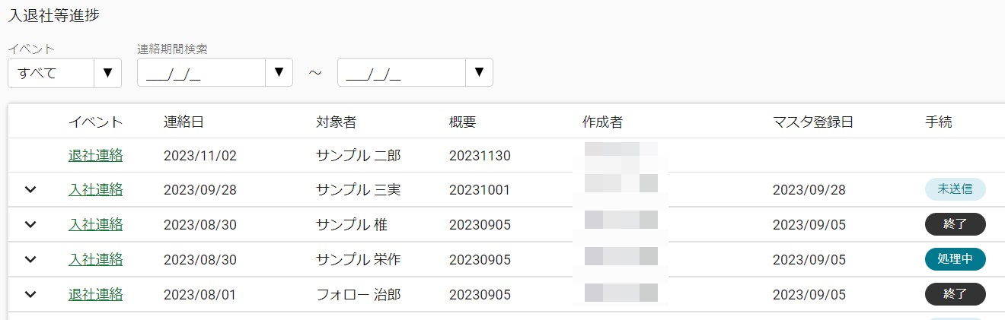This screenshot has height=320, width=1005.
Task: Open 入社連絡 link for サンプル 椎
Action: coord(95,225)
